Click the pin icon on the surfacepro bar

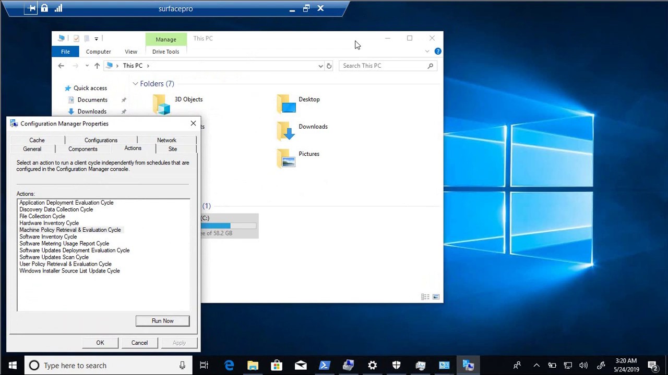[31, 8]
